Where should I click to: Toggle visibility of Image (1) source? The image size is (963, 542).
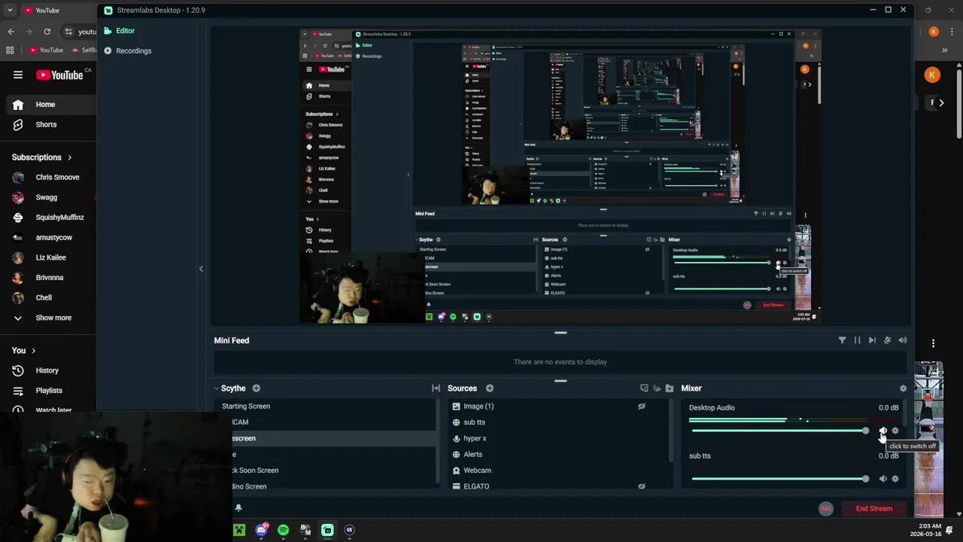[641, 406]
